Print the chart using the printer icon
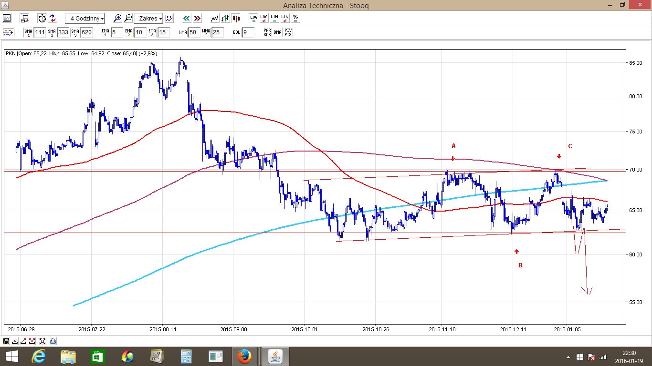This screenshot has width=652, height=366. point(53,341)
